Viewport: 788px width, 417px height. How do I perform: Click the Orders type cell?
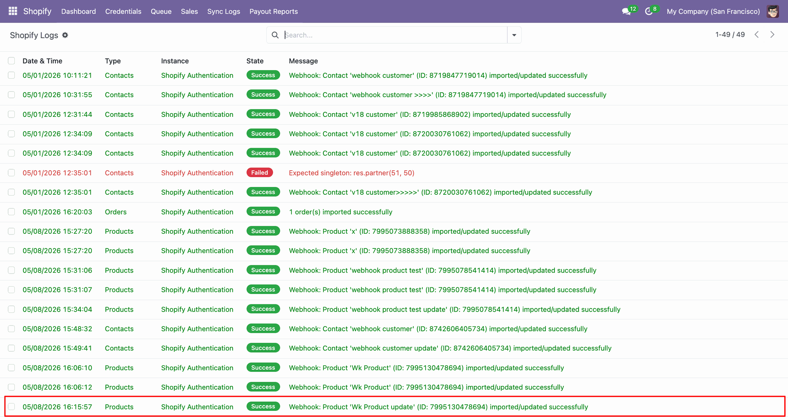(x=116, y=212)
